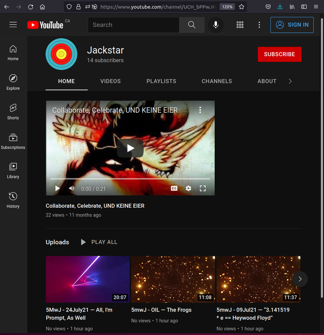The height and width of the screenshot is (335, 324).
Task: Open Shorts in the sidebar
Action: point(13,112)
